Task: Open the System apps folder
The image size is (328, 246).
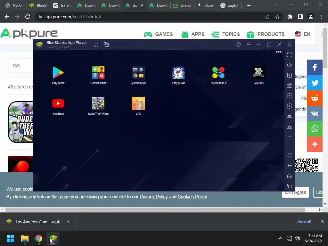Action: tap(138, 75)
